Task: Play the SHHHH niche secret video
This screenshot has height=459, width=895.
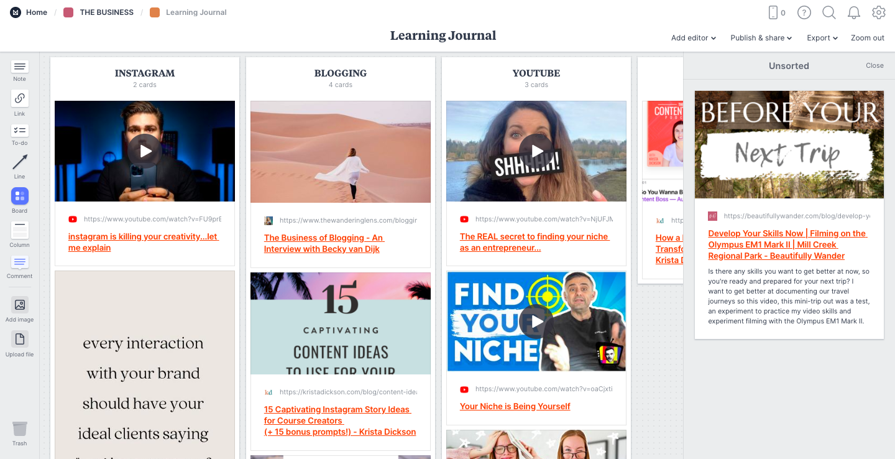Action: (536, 151)
